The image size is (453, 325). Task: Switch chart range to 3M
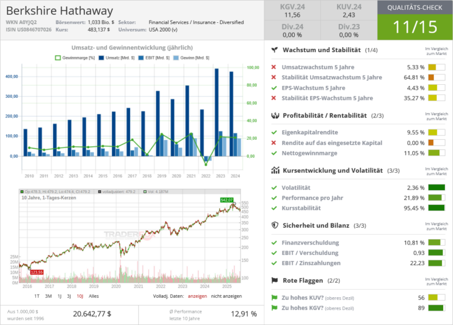pos(48,296)
